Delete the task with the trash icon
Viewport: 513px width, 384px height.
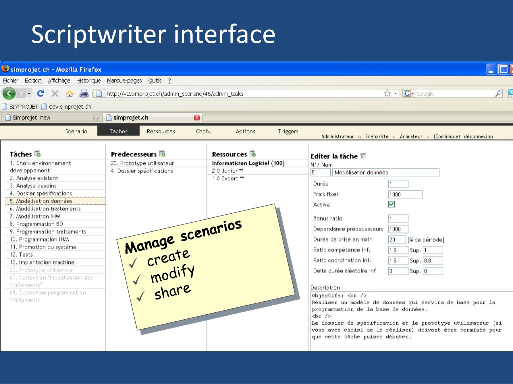pos(363,156)
